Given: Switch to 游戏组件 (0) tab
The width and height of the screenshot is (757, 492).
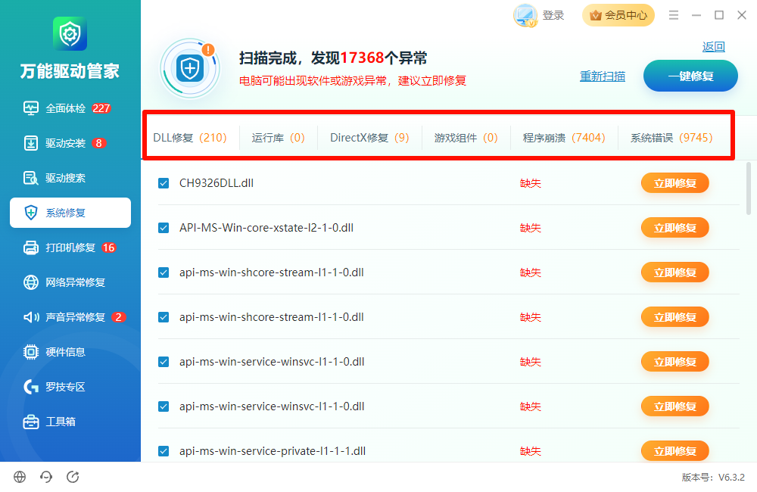Looking at the screenshot, I should 466,138.
